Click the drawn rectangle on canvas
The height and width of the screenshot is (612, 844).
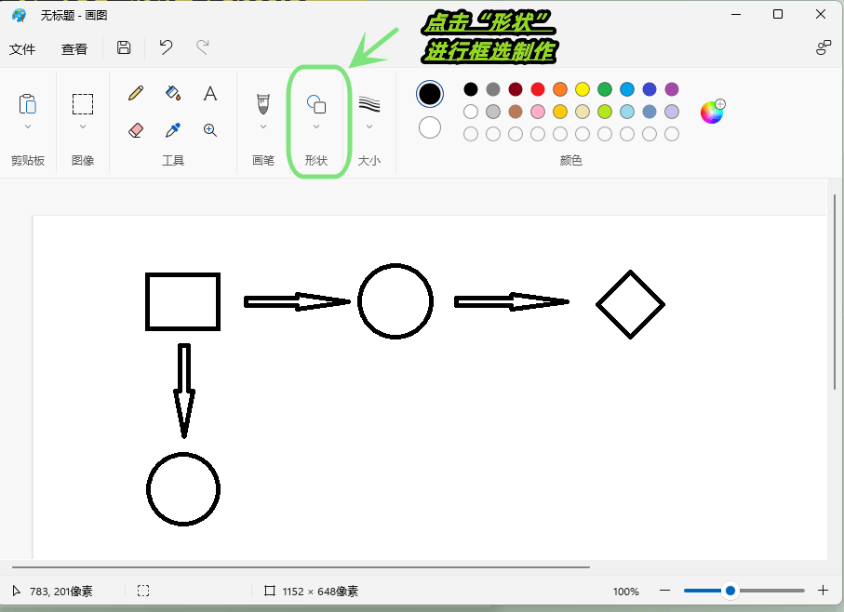pyautogui.click(x=183, y=301)
